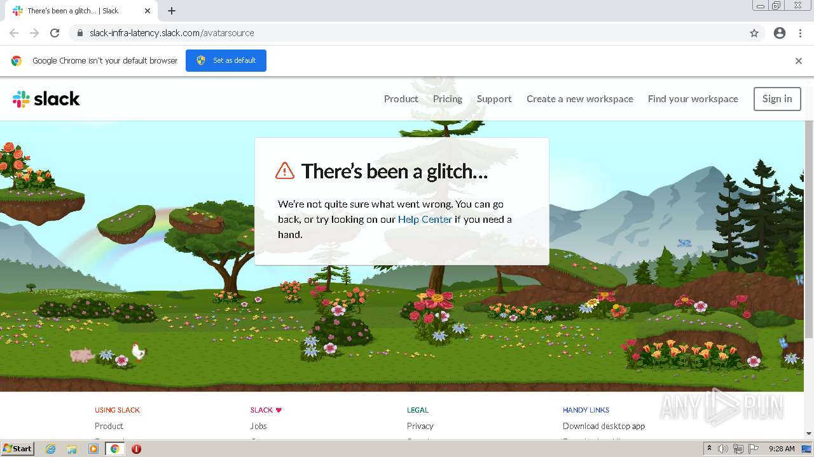Click the 9:28 AM taskbar clock

pos(782,449)
